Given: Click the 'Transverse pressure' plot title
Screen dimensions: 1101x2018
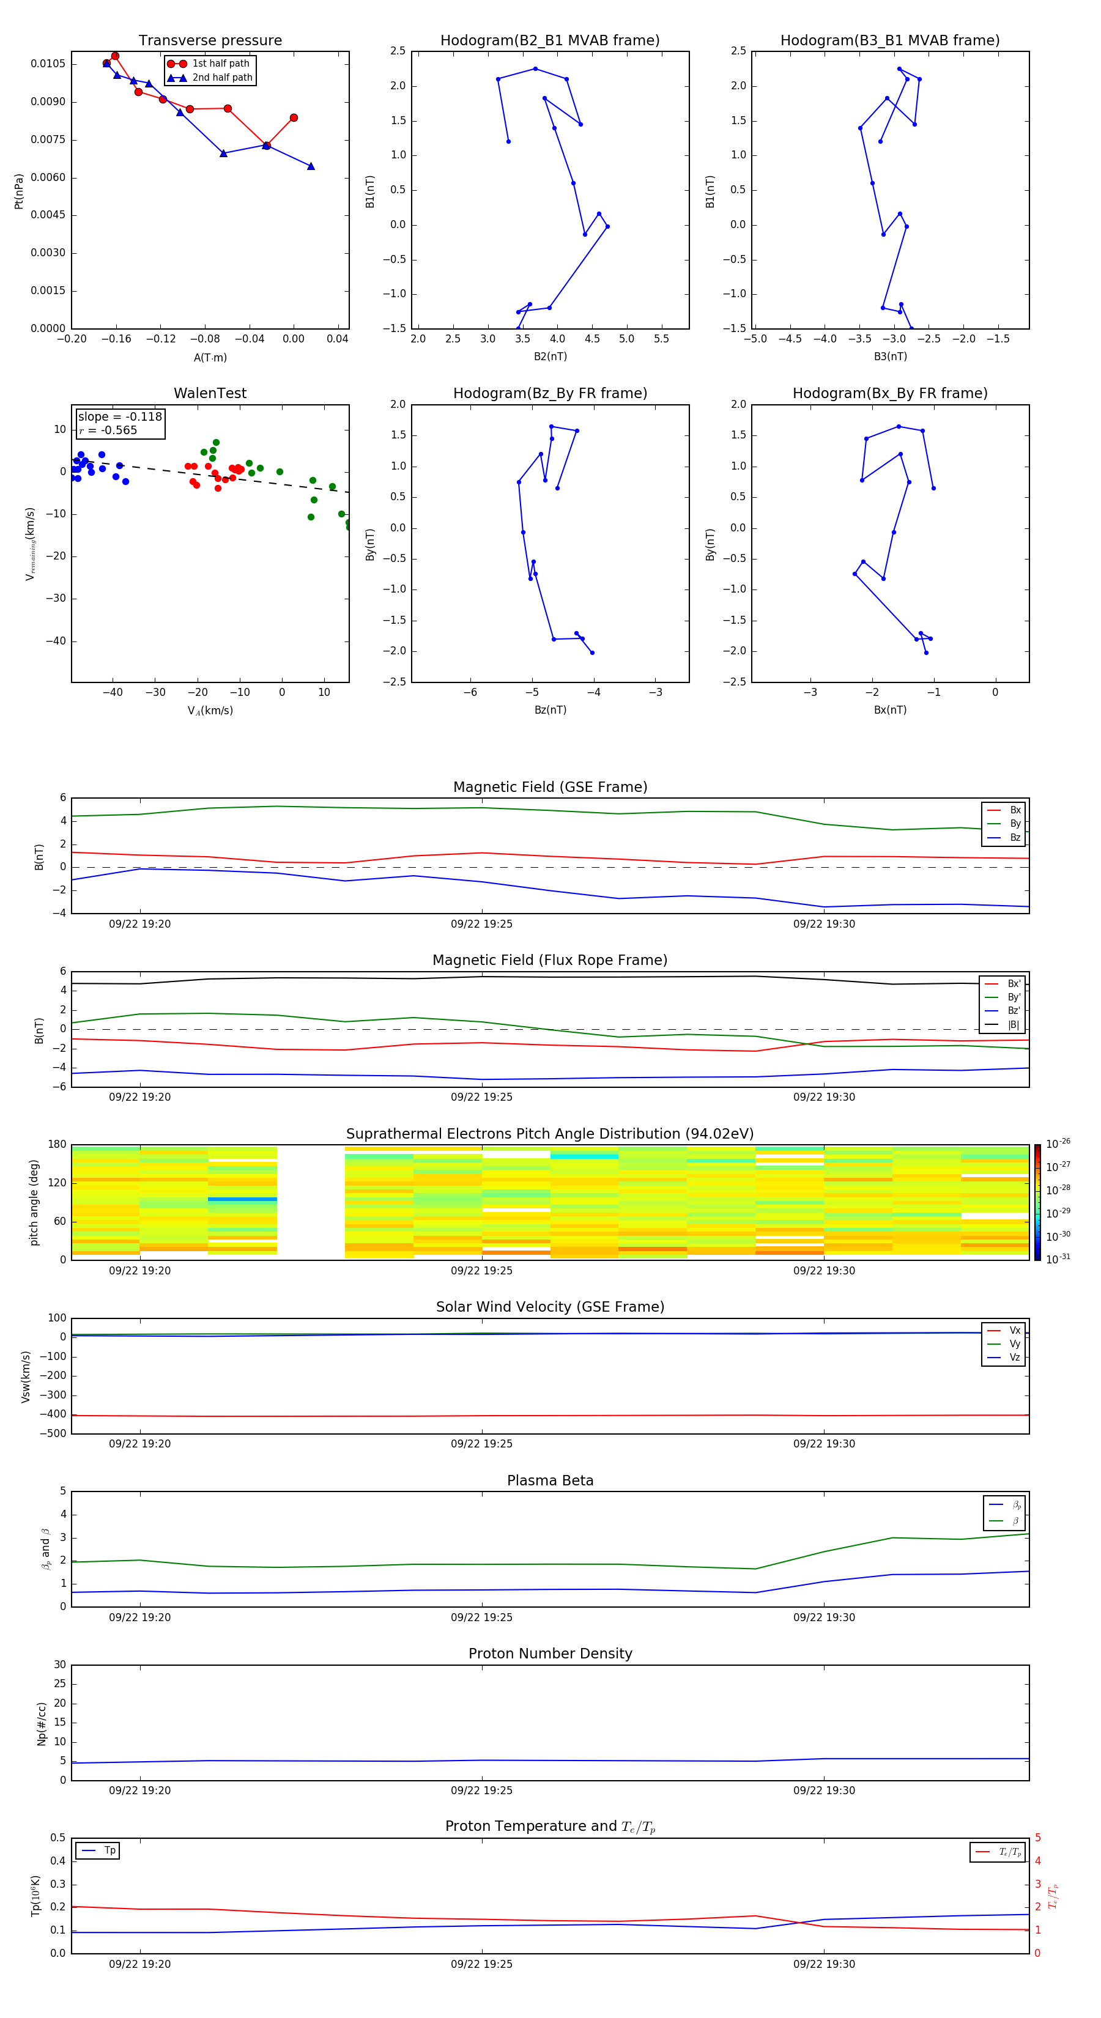Looking at the screenshot, I should pos(210,41).
